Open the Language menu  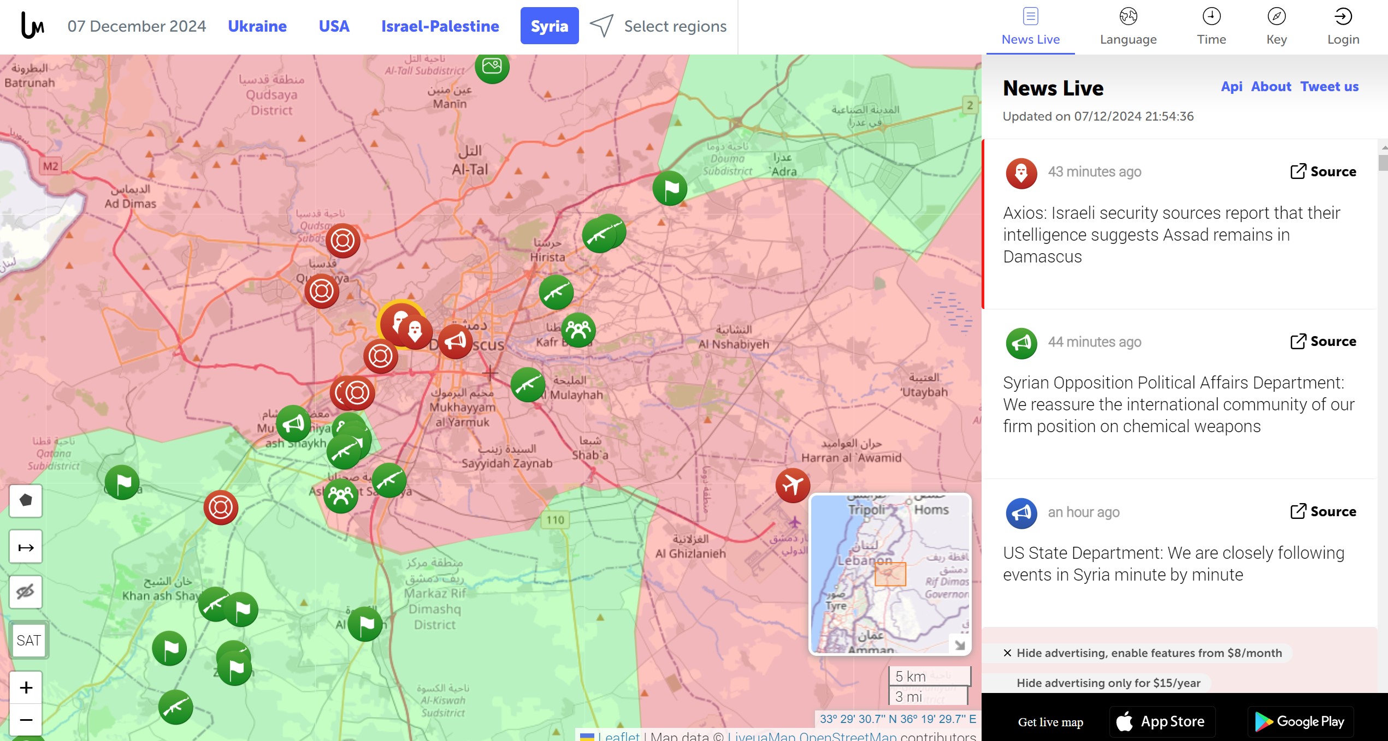click(x=1128, y=27)
